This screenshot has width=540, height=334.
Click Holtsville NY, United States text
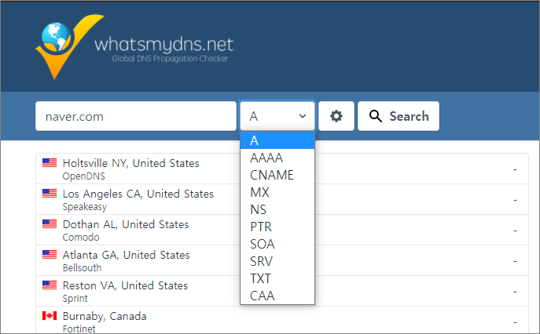[130, 163]
